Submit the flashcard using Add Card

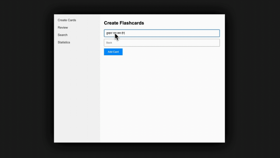(x=113, y=52)
